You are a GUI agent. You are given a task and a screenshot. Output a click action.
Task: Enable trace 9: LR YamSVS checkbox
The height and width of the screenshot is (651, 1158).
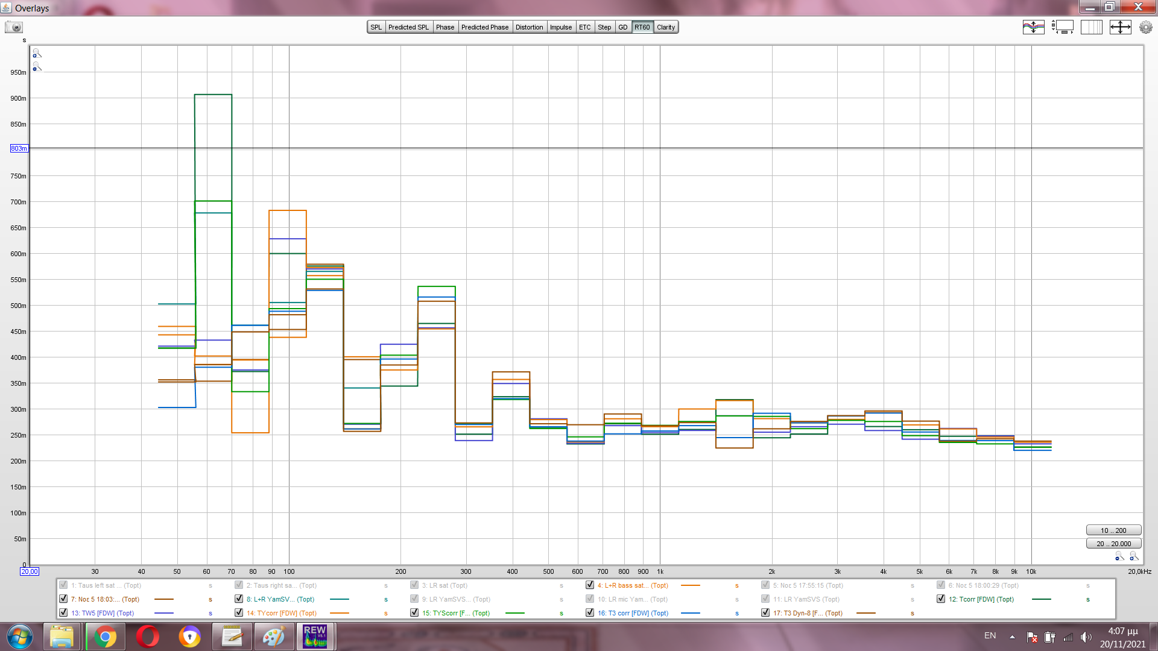coord(414,599)
